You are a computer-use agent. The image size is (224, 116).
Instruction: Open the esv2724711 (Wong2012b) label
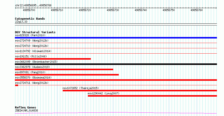[32, 83]
